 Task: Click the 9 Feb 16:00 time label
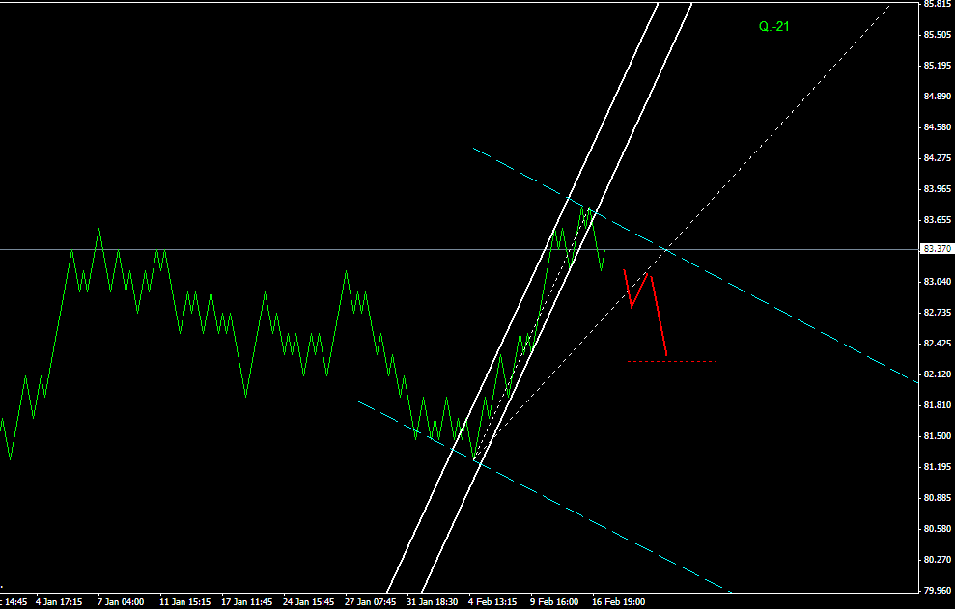(x=554, y=601)
